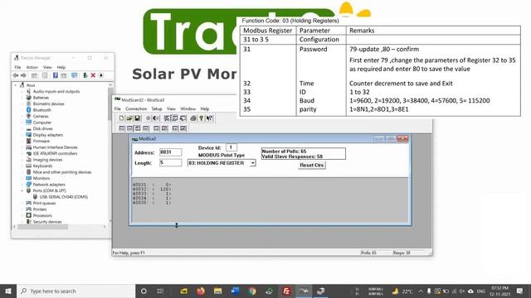531x298 pixels.
Task: Open Google Chrome from the taskbar
Action: click(252, 291)
